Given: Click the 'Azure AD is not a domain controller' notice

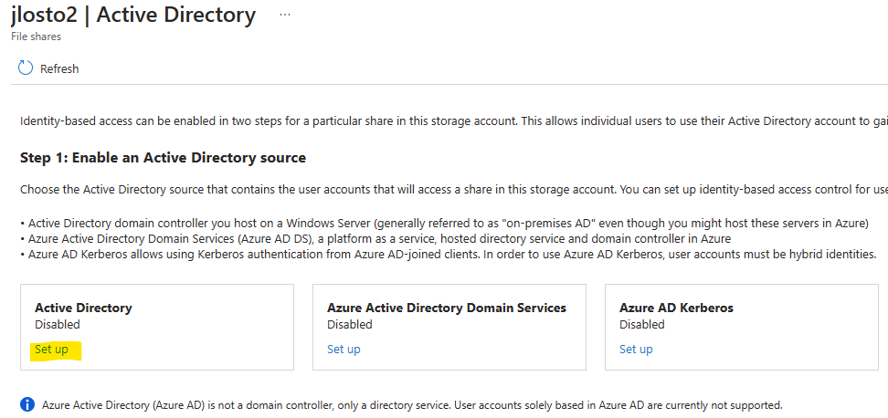Looking at the screenshot, I should point(412,405).
